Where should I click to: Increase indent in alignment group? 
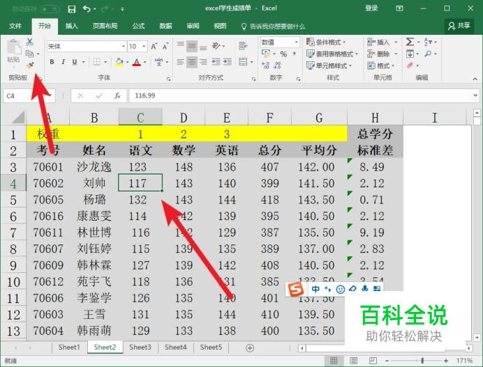pyautogui.click(x=228, y=62)
